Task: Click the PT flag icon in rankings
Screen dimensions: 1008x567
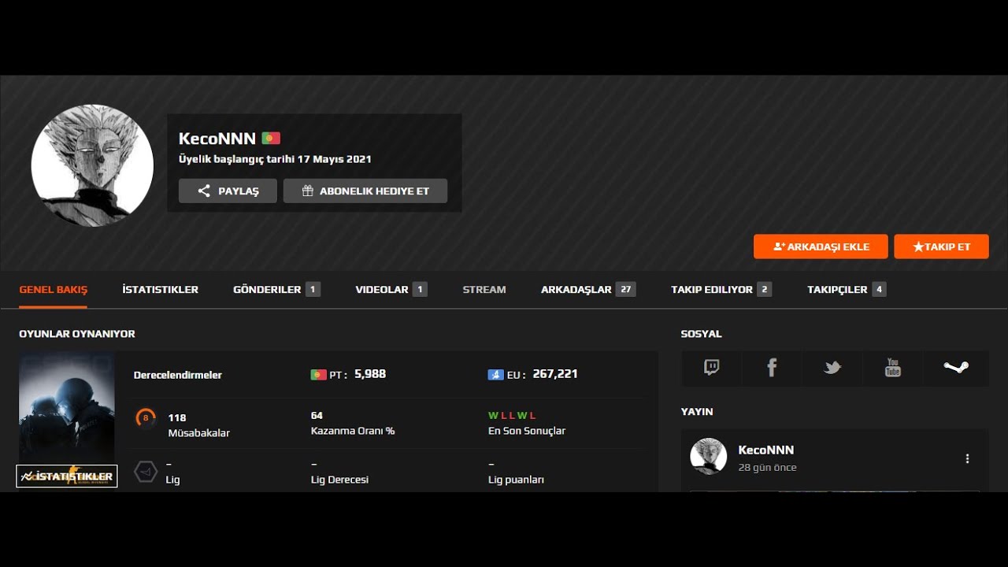Action: pyautogui.click(x=318, y=375)
